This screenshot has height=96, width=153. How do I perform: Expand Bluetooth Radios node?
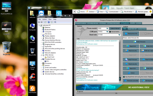pyautogui.click(x=41, y=30)
